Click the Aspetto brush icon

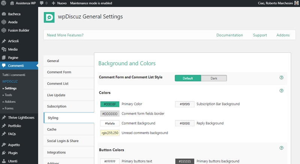point(4,145)
